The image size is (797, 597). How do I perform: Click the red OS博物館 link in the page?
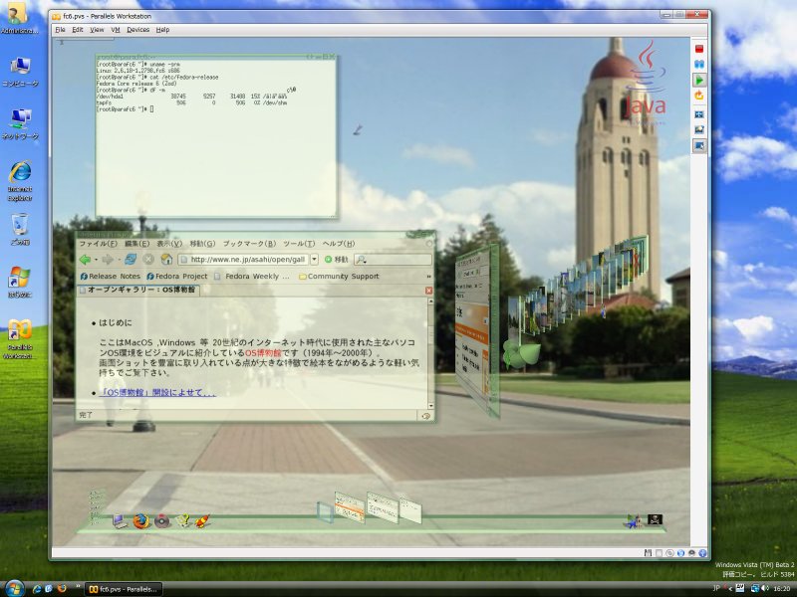[263, 353]
